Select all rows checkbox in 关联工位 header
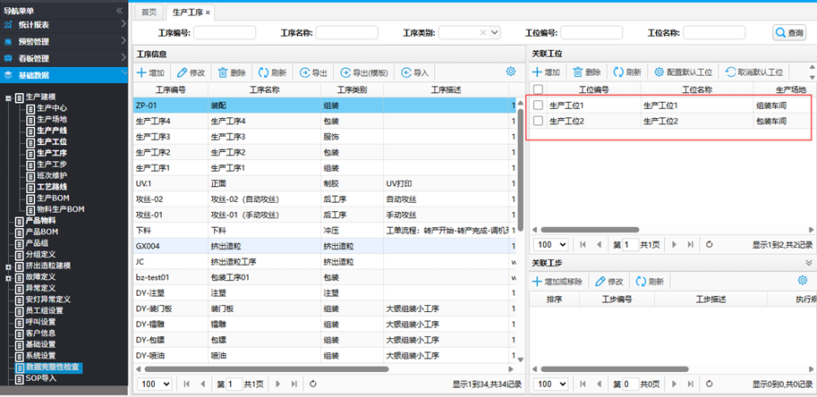817x397 pixels. click(x=538, y=89)
